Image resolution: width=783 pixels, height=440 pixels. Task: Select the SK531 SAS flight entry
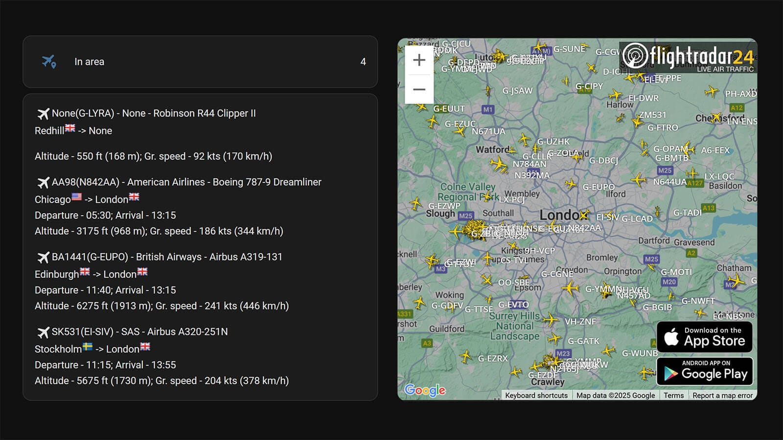[139, 332]
